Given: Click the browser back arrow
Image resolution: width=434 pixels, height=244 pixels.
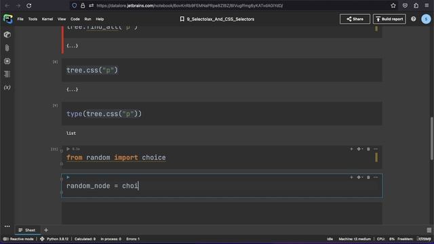Looking at the screenshot, I should (7, 5).
